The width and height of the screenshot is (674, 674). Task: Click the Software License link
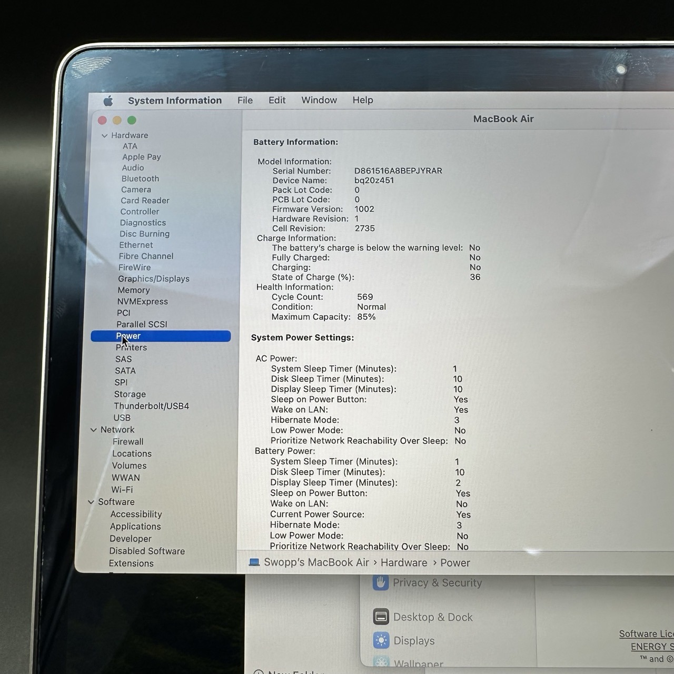(x=646, y=634)
